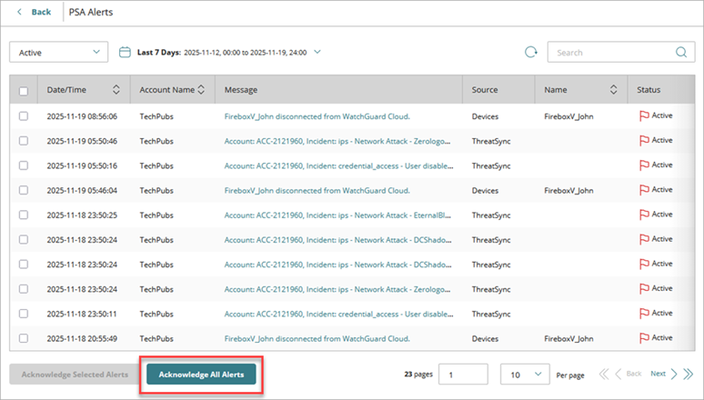The image size is (704, 400).
Task: Open the 10 per page dropdown
Action: (525, 375)
